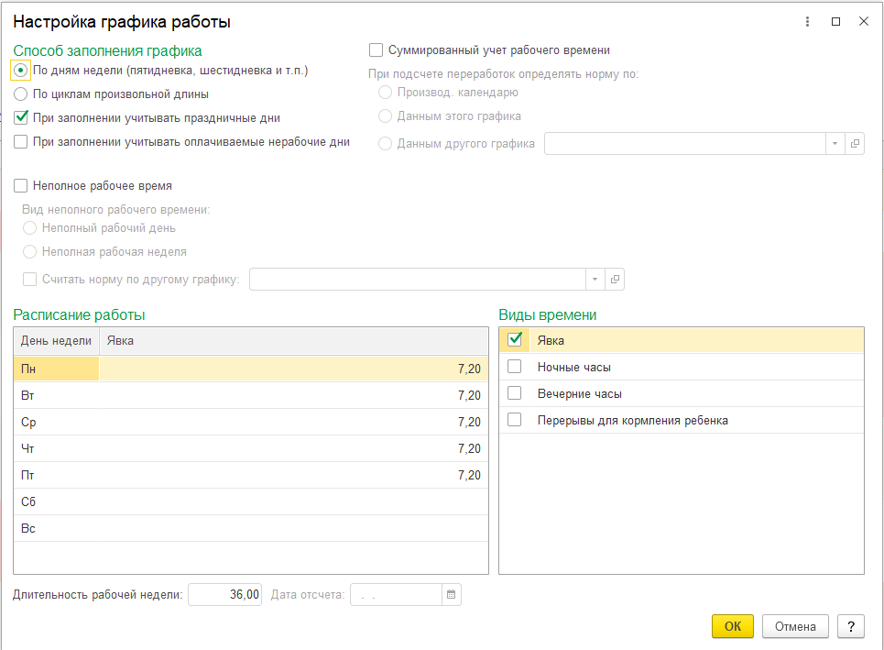This screenshot has width=884, height=650.
Task: Click the open-form icon beside 'Считать норму по другому графику'
Action: (615, 280)
